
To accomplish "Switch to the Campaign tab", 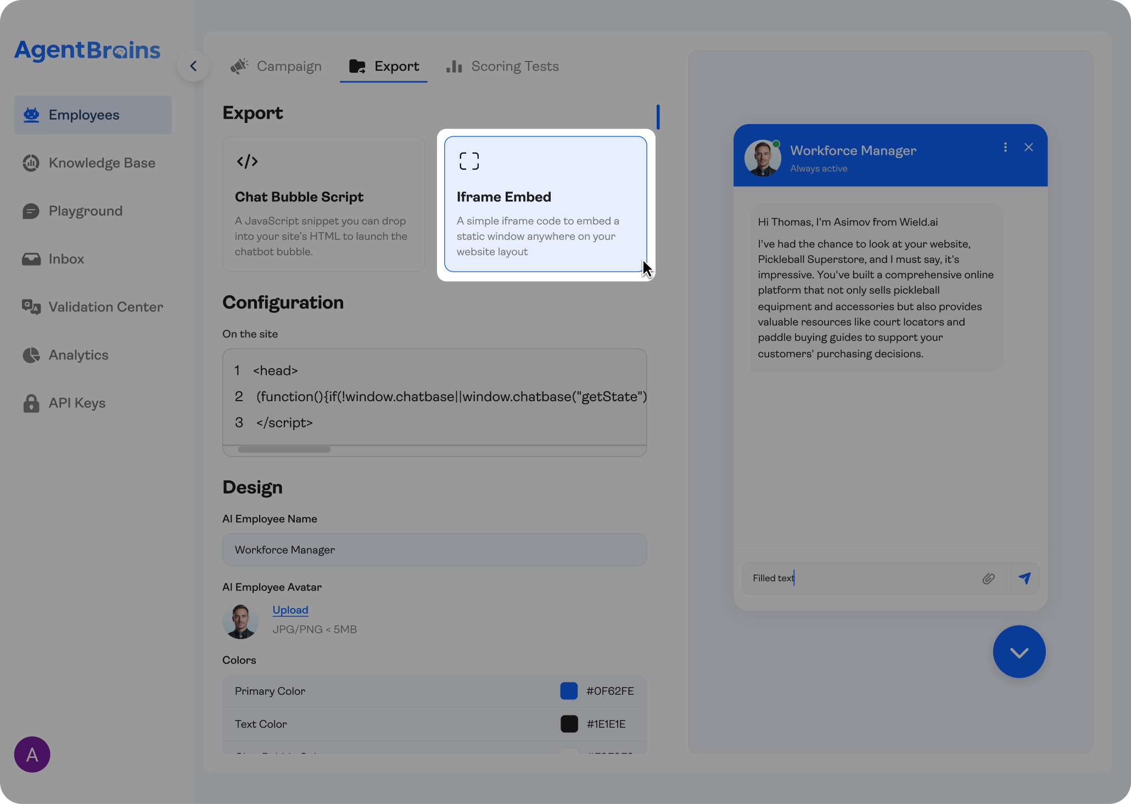I will point(276,66).
